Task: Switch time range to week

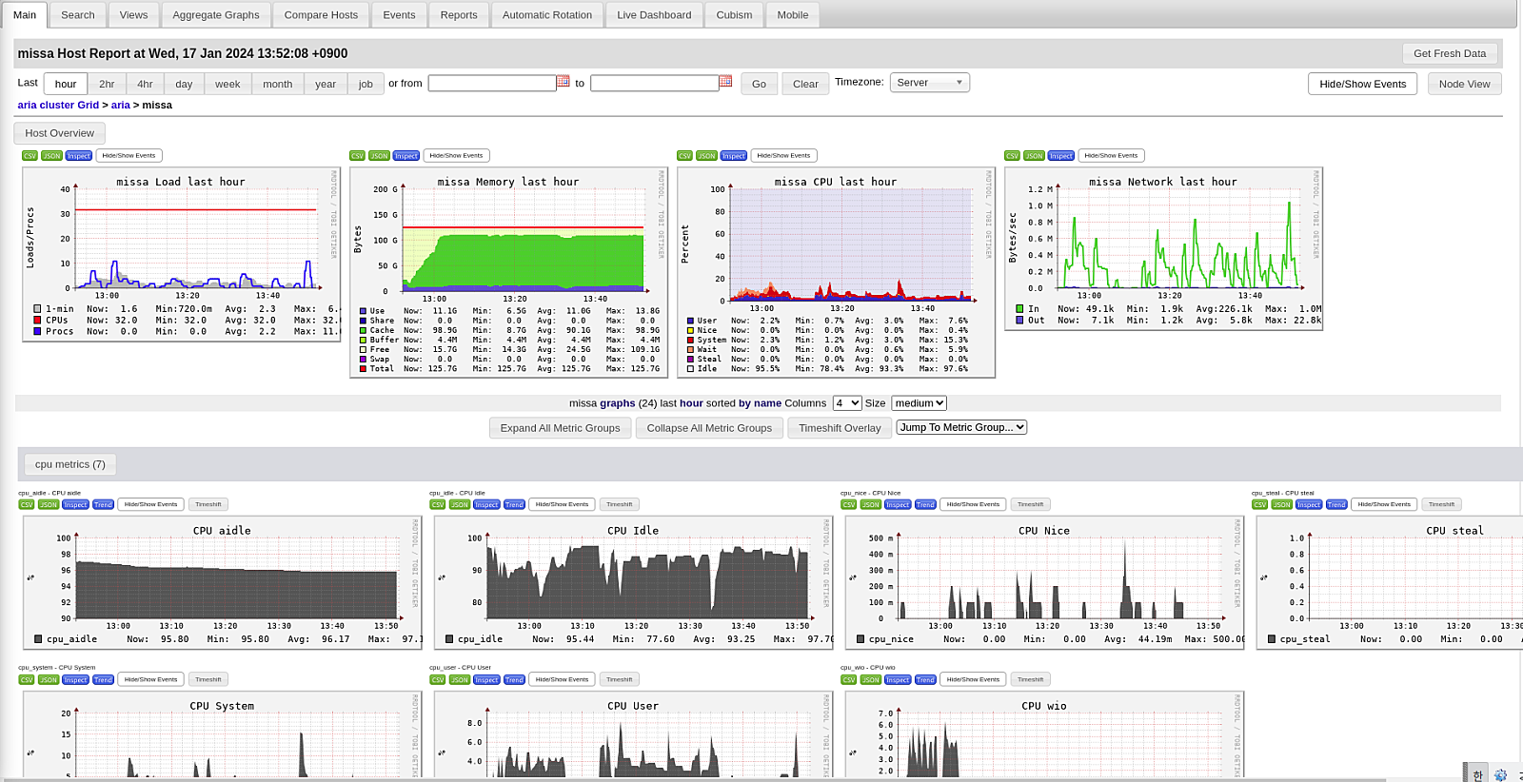Action: [227, 84]
